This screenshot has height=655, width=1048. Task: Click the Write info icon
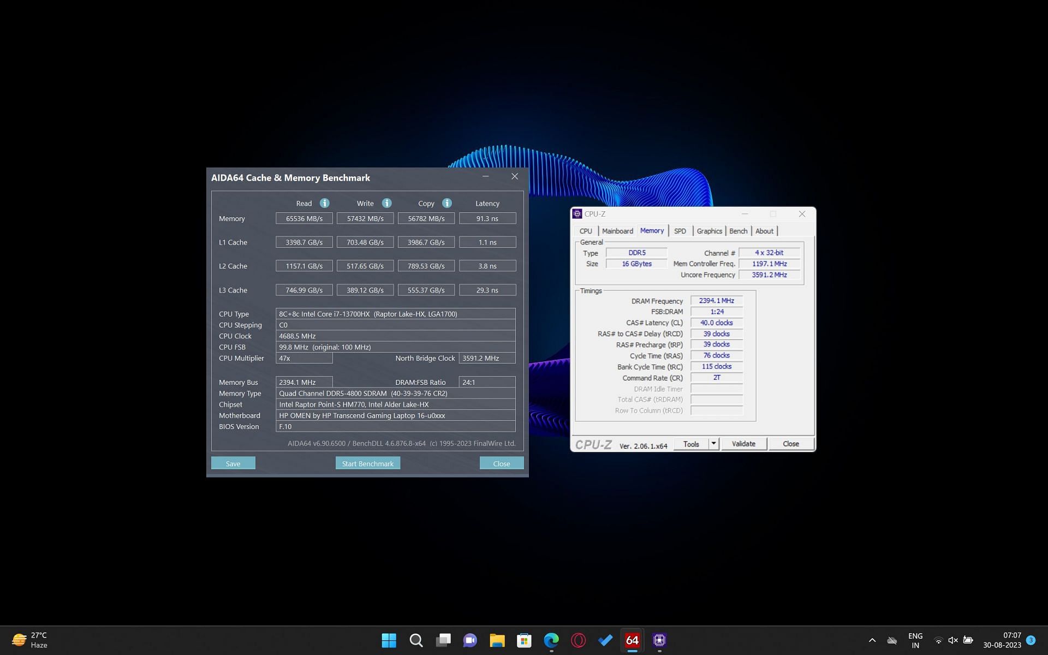point(386,203)
